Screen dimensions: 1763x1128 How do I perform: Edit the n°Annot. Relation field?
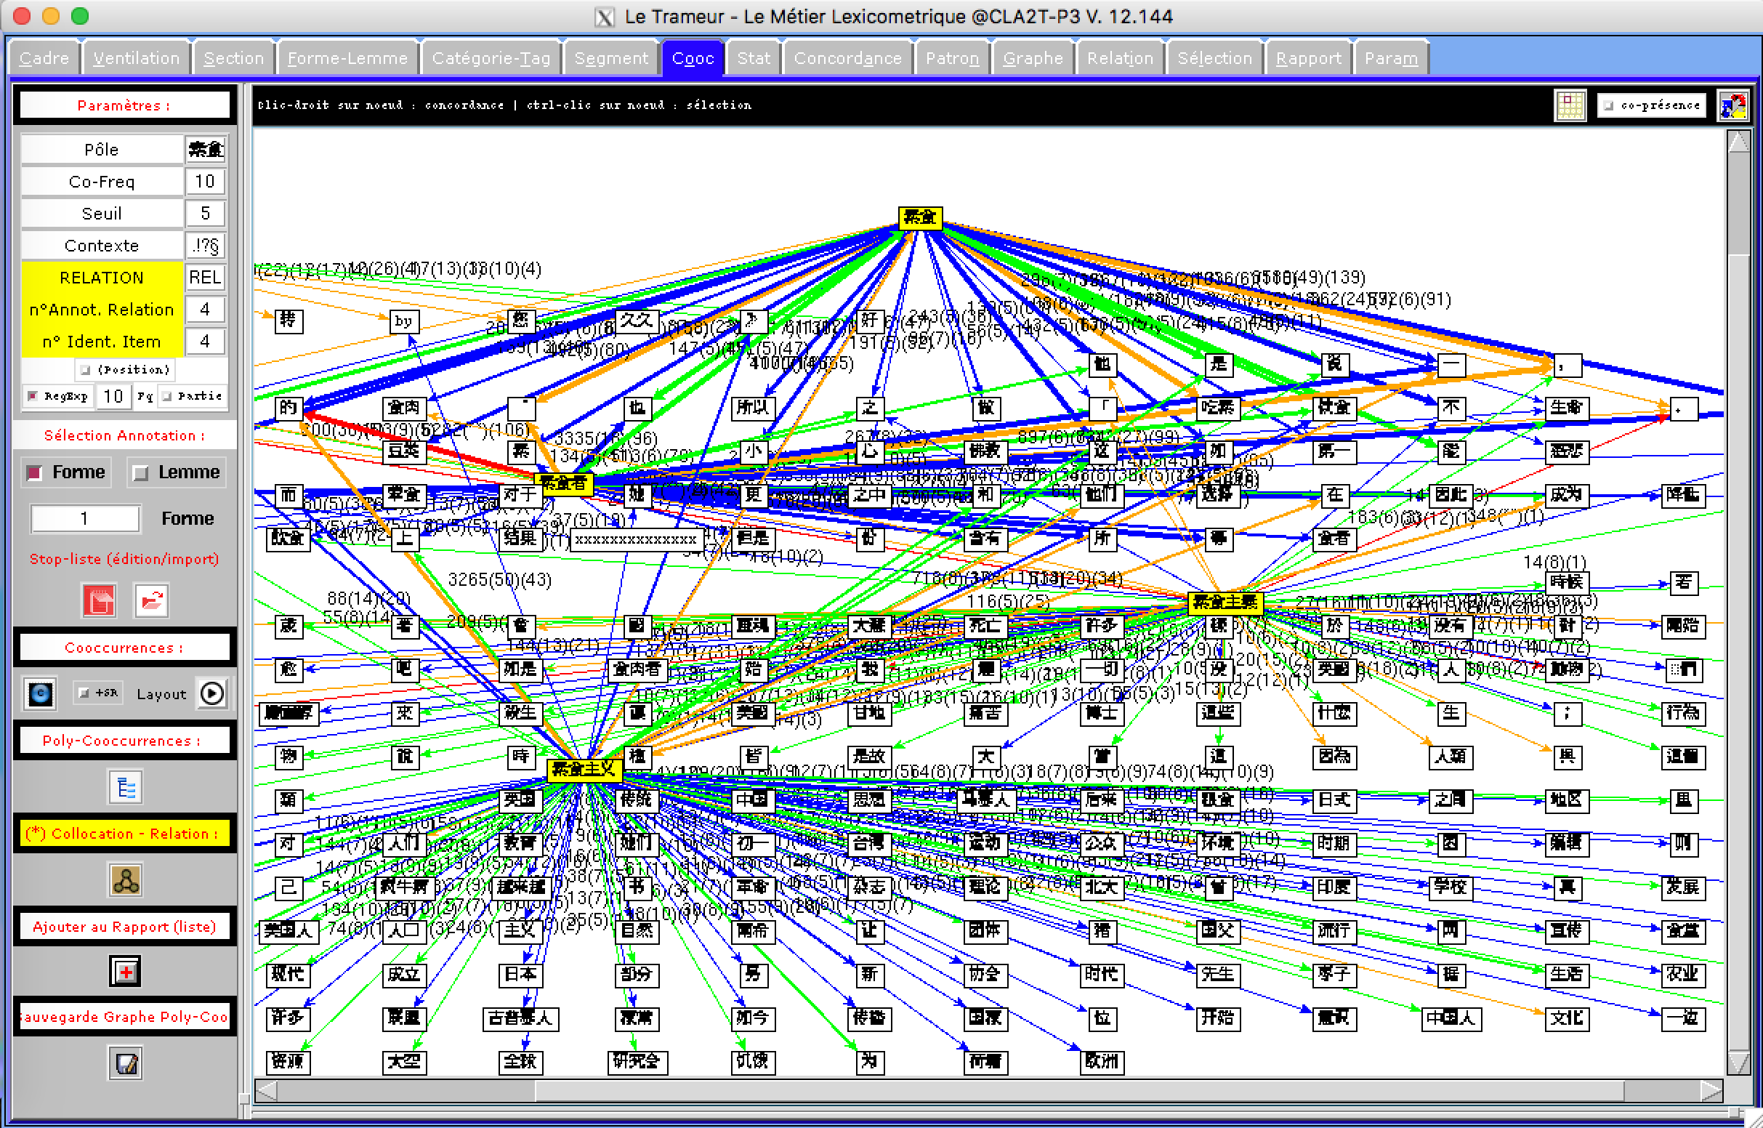click(205, 310)
